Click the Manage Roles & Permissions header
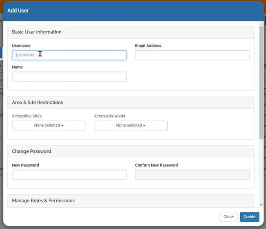 pos(43,201)
